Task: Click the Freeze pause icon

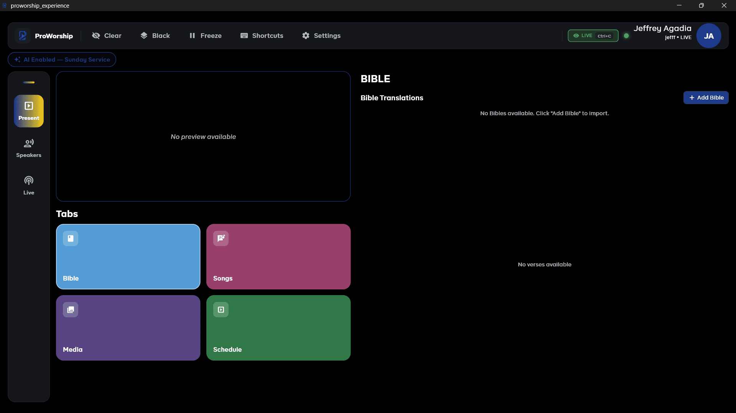Action: [192, 36]
